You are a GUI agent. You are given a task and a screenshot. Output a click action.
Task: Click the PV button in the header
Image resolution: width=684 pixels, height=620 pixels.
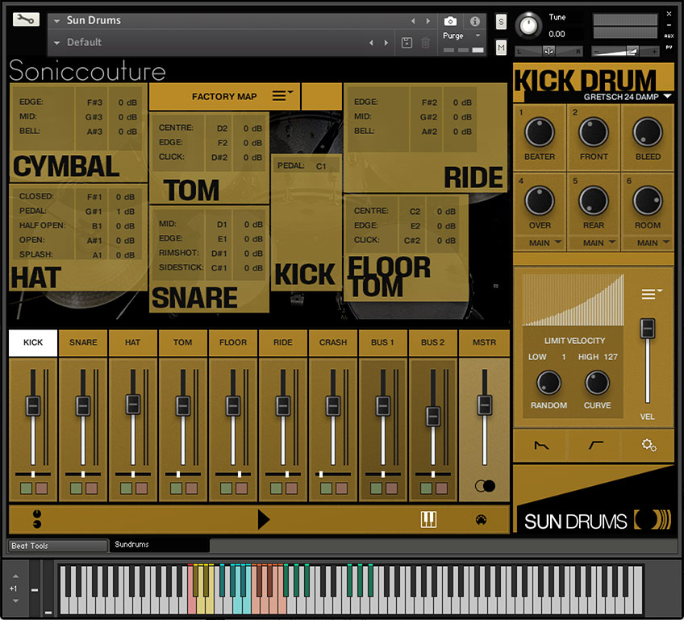[x=669, y=48]
